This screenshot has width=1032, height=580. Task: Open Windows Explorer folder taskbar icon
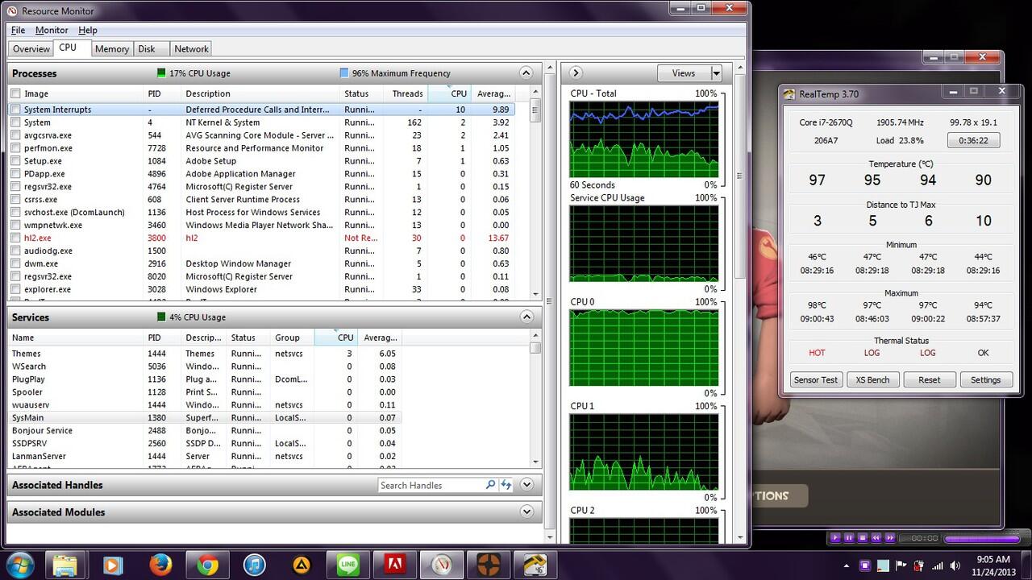click(x=66, y=565)
